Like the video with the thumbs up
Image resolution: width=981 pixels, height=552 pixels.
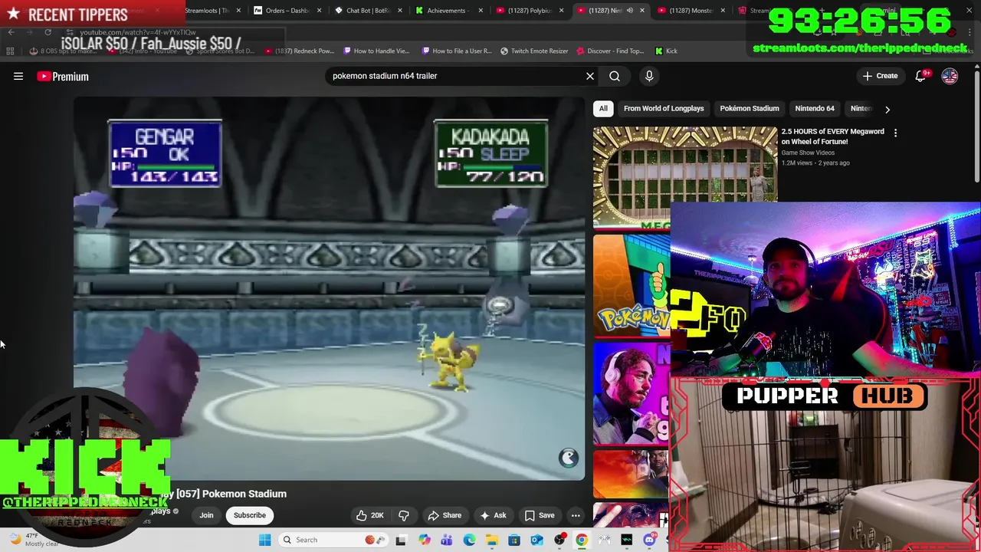click(x=370, y=515)
